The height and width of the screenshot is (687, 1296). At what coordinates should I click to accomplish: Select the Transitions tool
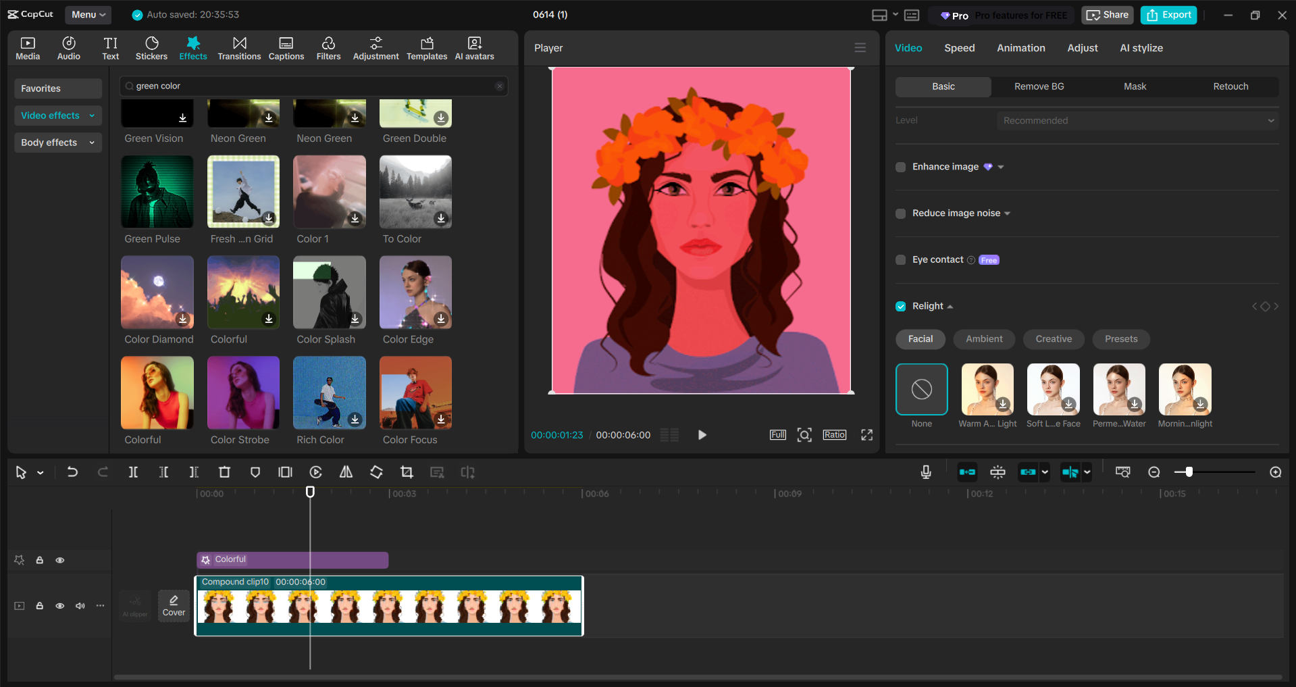tap(239, 47)
